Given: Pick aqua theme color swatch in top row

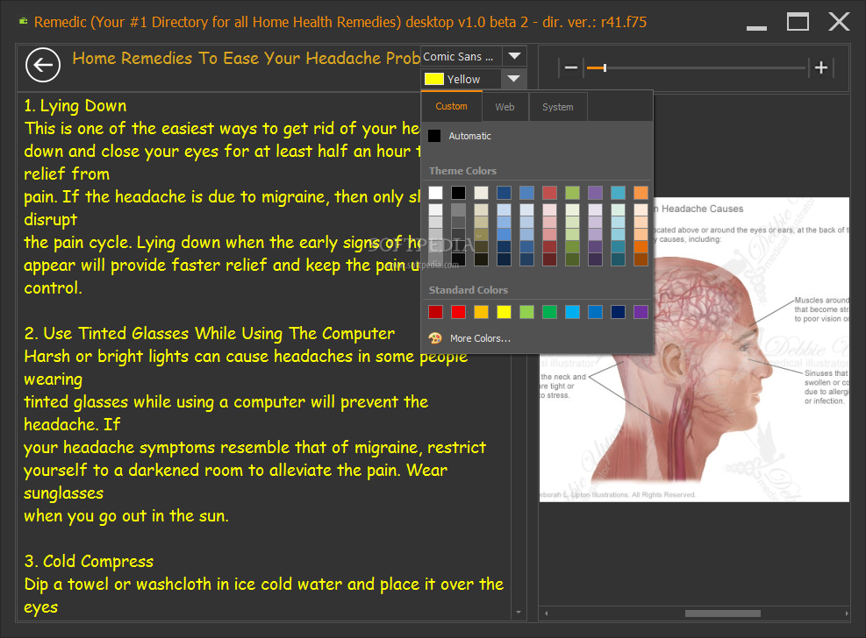Looking at the screenshot, I should 618,193.
